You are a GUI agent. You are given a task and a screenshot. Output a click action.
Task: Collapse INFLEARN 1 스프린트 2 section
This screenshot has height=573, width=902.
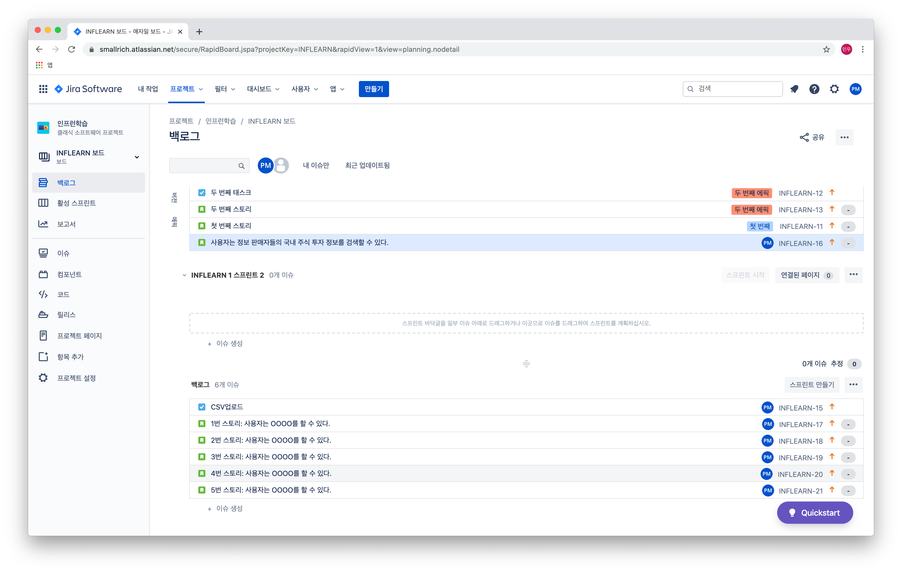pos(184,275)
